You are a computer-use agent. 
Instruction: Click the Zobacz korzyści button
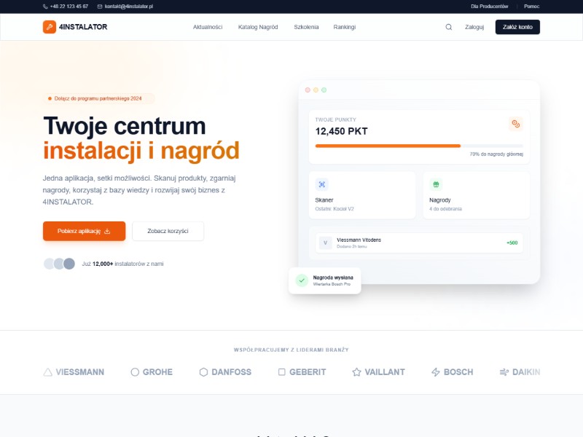click(168, 231)
